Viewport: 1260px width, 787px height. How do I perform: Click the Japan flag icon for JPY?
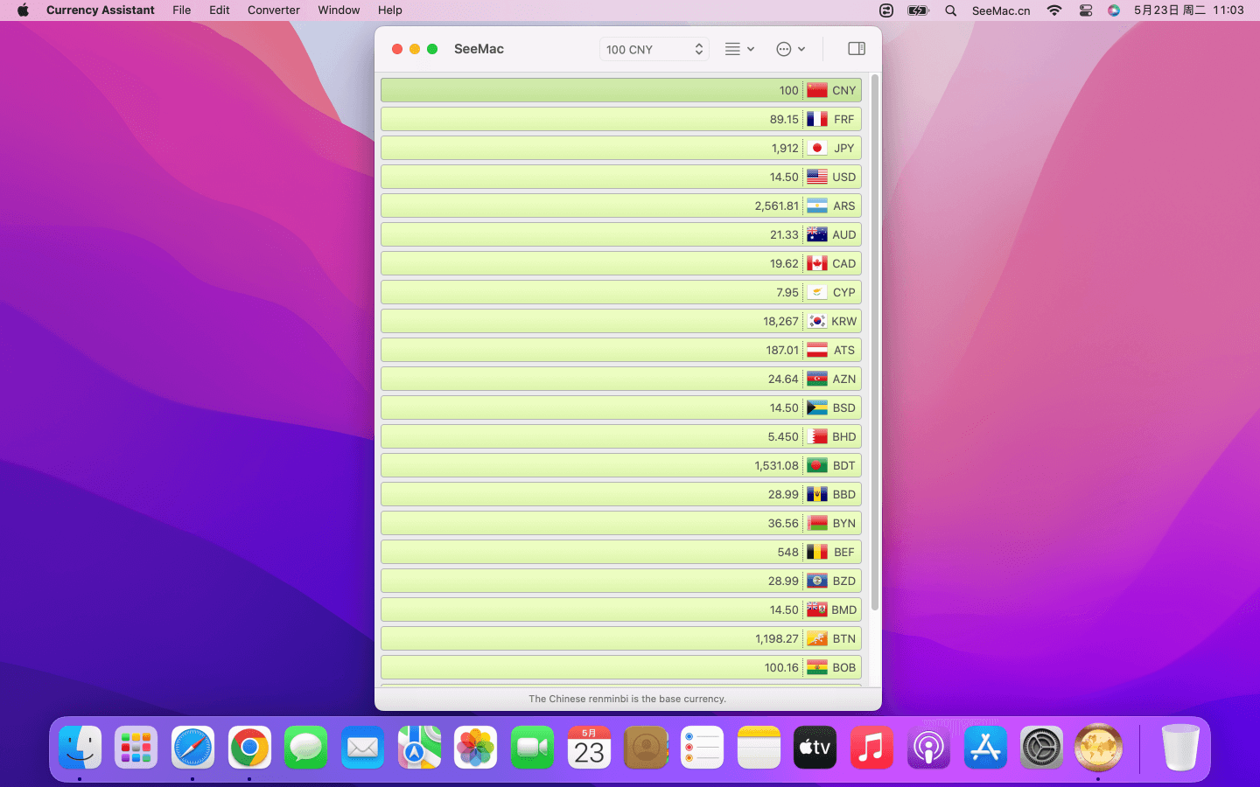click(817, 148)
